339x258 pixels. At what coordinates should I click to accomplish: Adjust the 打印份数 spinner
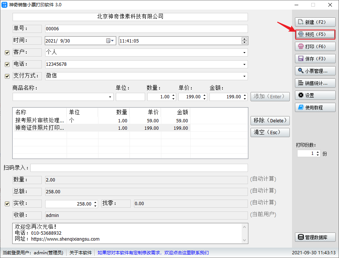(318, 153)
